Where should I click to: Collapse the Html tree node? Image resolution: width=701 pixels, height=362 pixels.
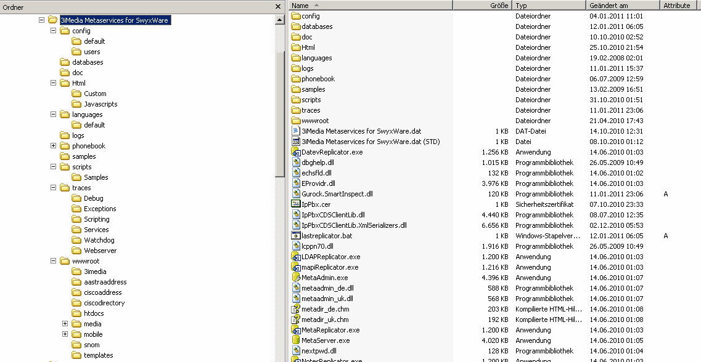click(x=53, y=83)
